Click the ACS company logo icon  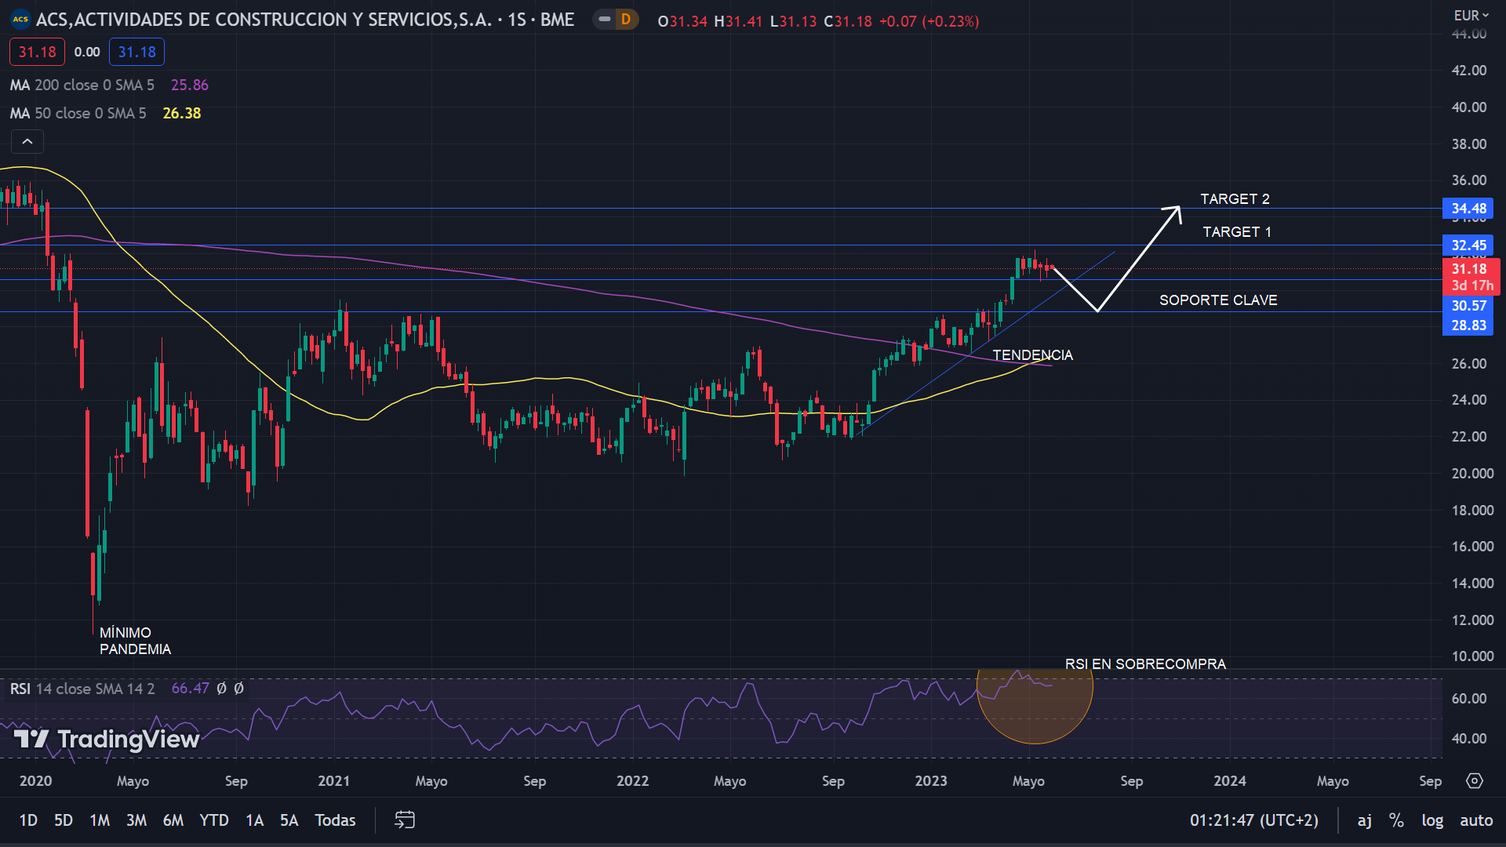click(20, 20)
